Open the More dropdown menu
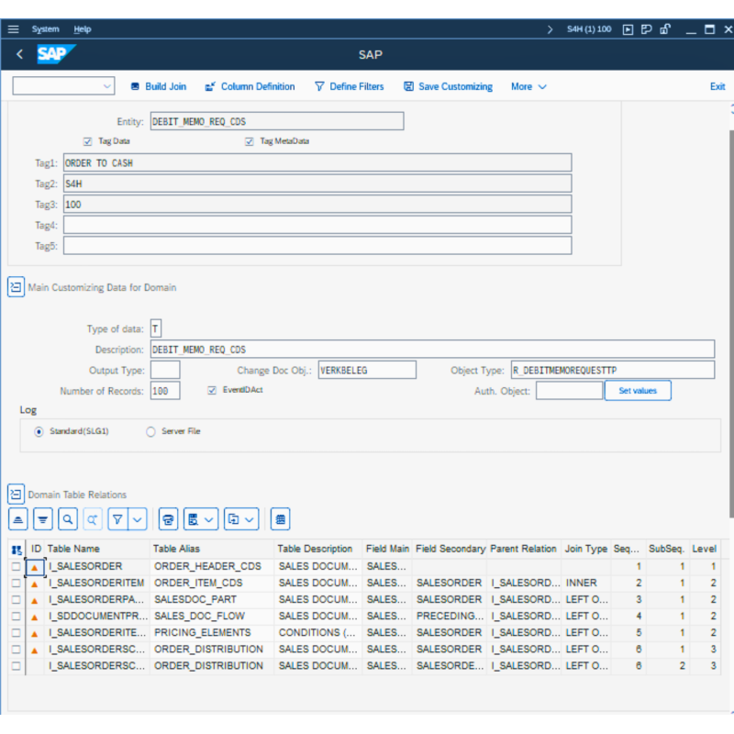The width and height of the screenshot is (734, 734). pyautogui.click(x=528, y=86)
